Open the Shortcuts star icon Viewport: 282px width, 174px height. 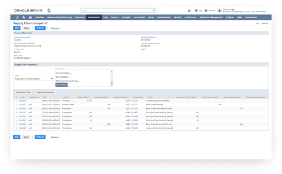click(x=24, y=17)
